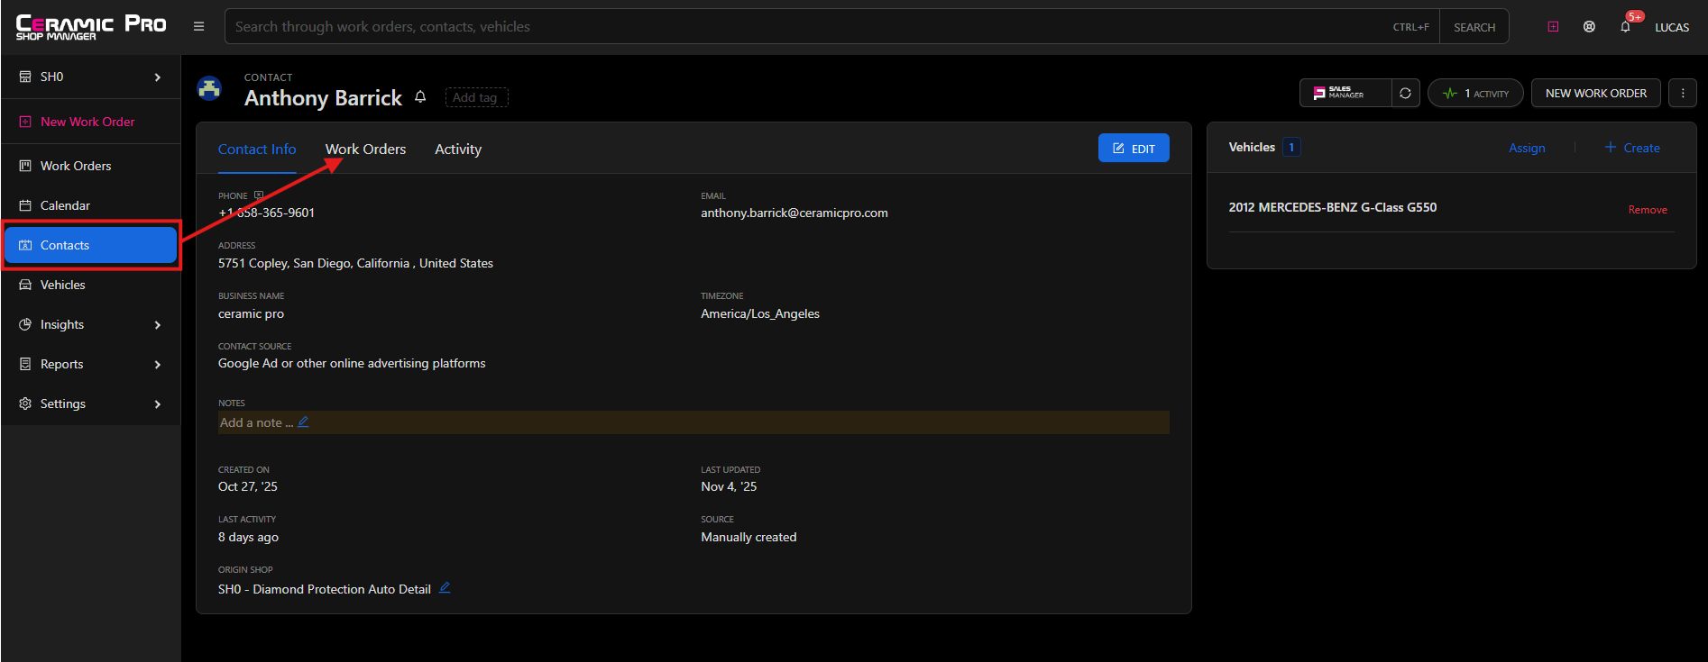Open Sales Manager via its logo button
Viewport: 1708px width, 662px height.
1345,93
